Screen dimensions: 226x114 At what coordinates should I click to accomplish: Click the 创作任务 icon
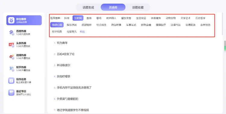(11, 81)
